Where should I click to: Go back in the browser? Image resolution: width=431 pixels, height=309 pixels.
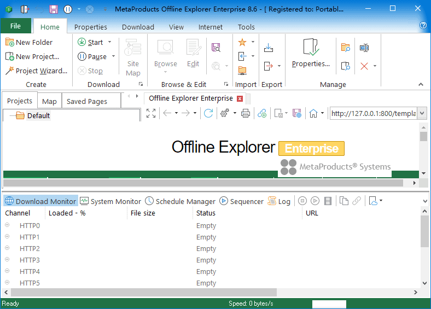pyautogui.click(x=167, y=113)
